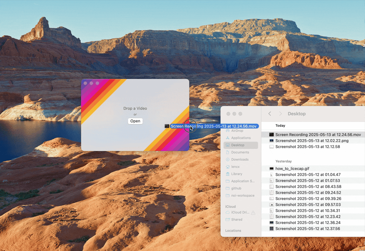
Task: Open the Application S… folder in sidebar
Action: click(241, 181)
